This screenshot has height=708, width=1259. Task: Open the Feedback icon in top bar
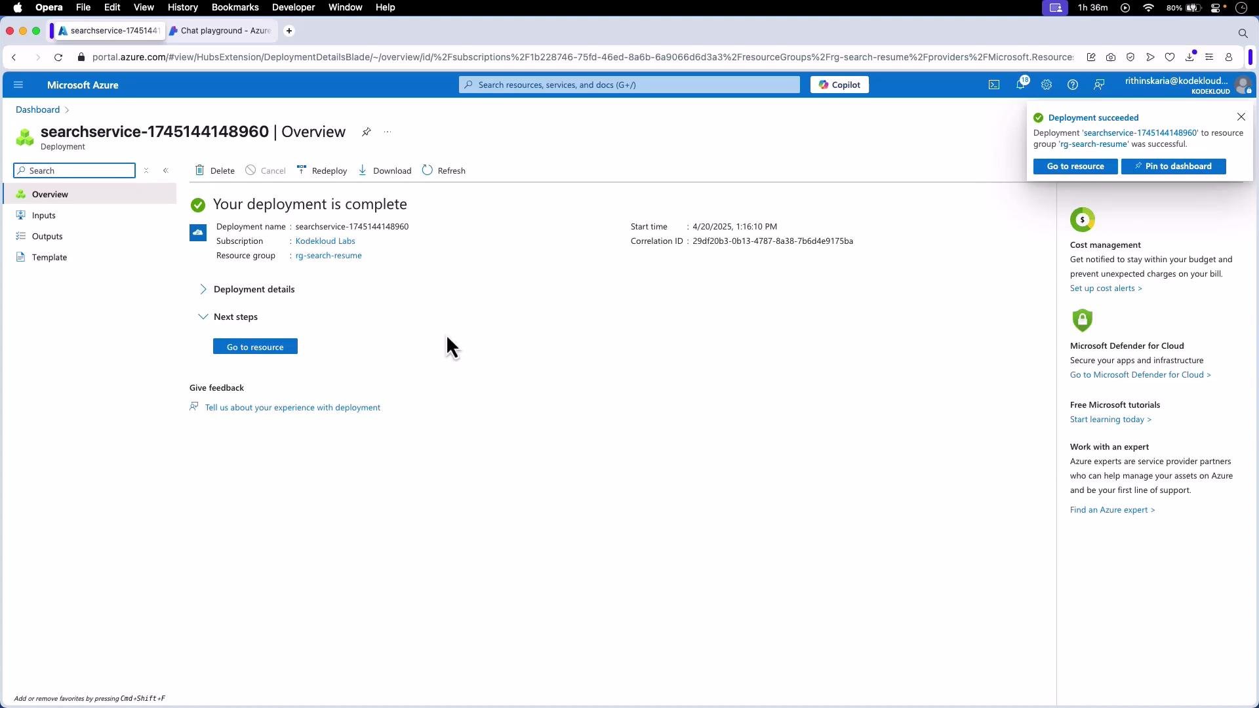pyautogui.click(x=1099, y=85)
